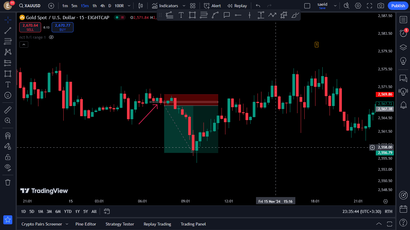This screenshot has height=230, width=410.
Task: Collapse the indicator legend chevron
Action: click(24, 45)
